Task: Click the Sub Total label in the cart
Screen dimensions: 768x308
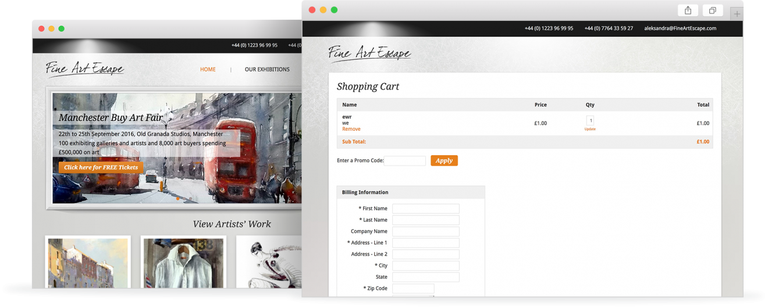Action: point(354,142)
